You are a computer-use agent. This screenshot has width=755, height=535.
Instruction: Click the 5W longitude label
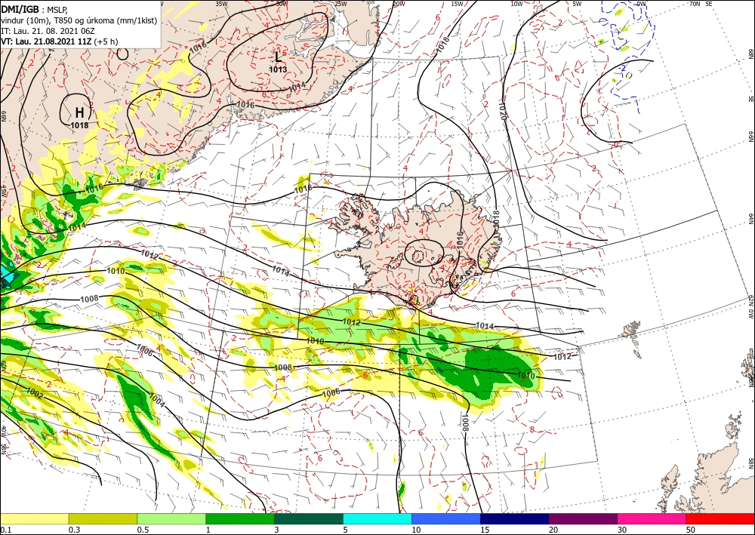click(x=578, y=4)
